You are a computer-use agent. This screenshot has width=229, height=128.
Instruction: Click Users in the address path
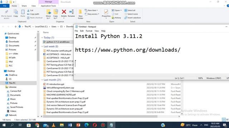tap(54, 27)
